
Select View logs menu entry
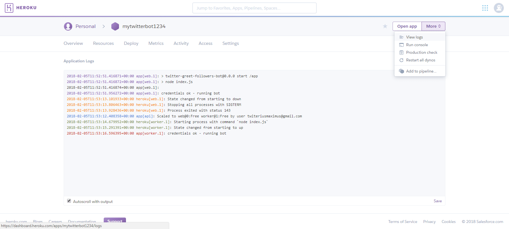[420, 37]
